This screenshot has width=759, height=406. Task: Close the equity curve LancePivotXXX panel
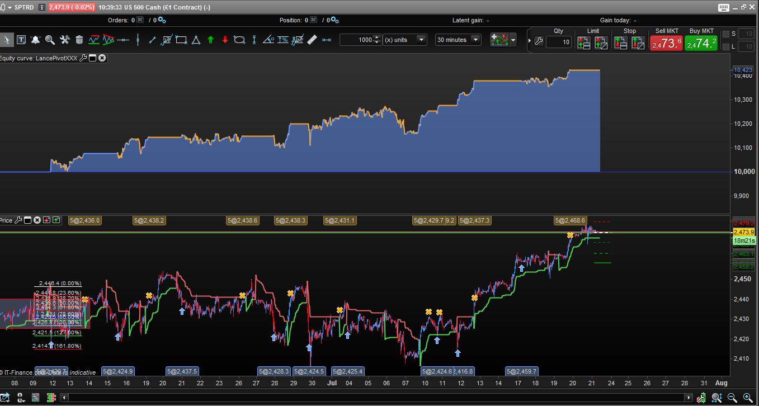(102, 58)
